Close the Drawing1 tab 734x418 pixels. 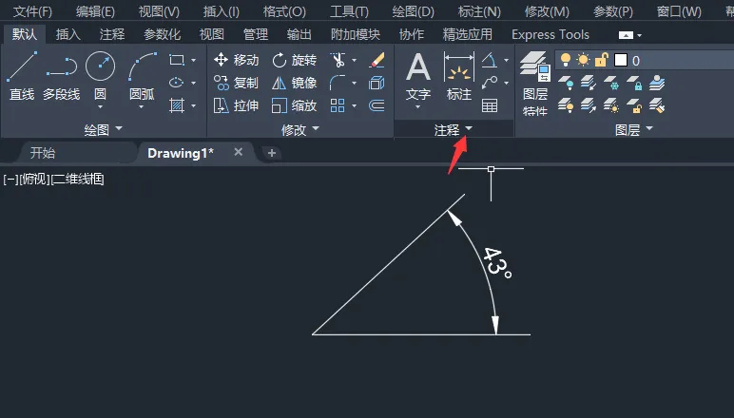pos(239,152)
